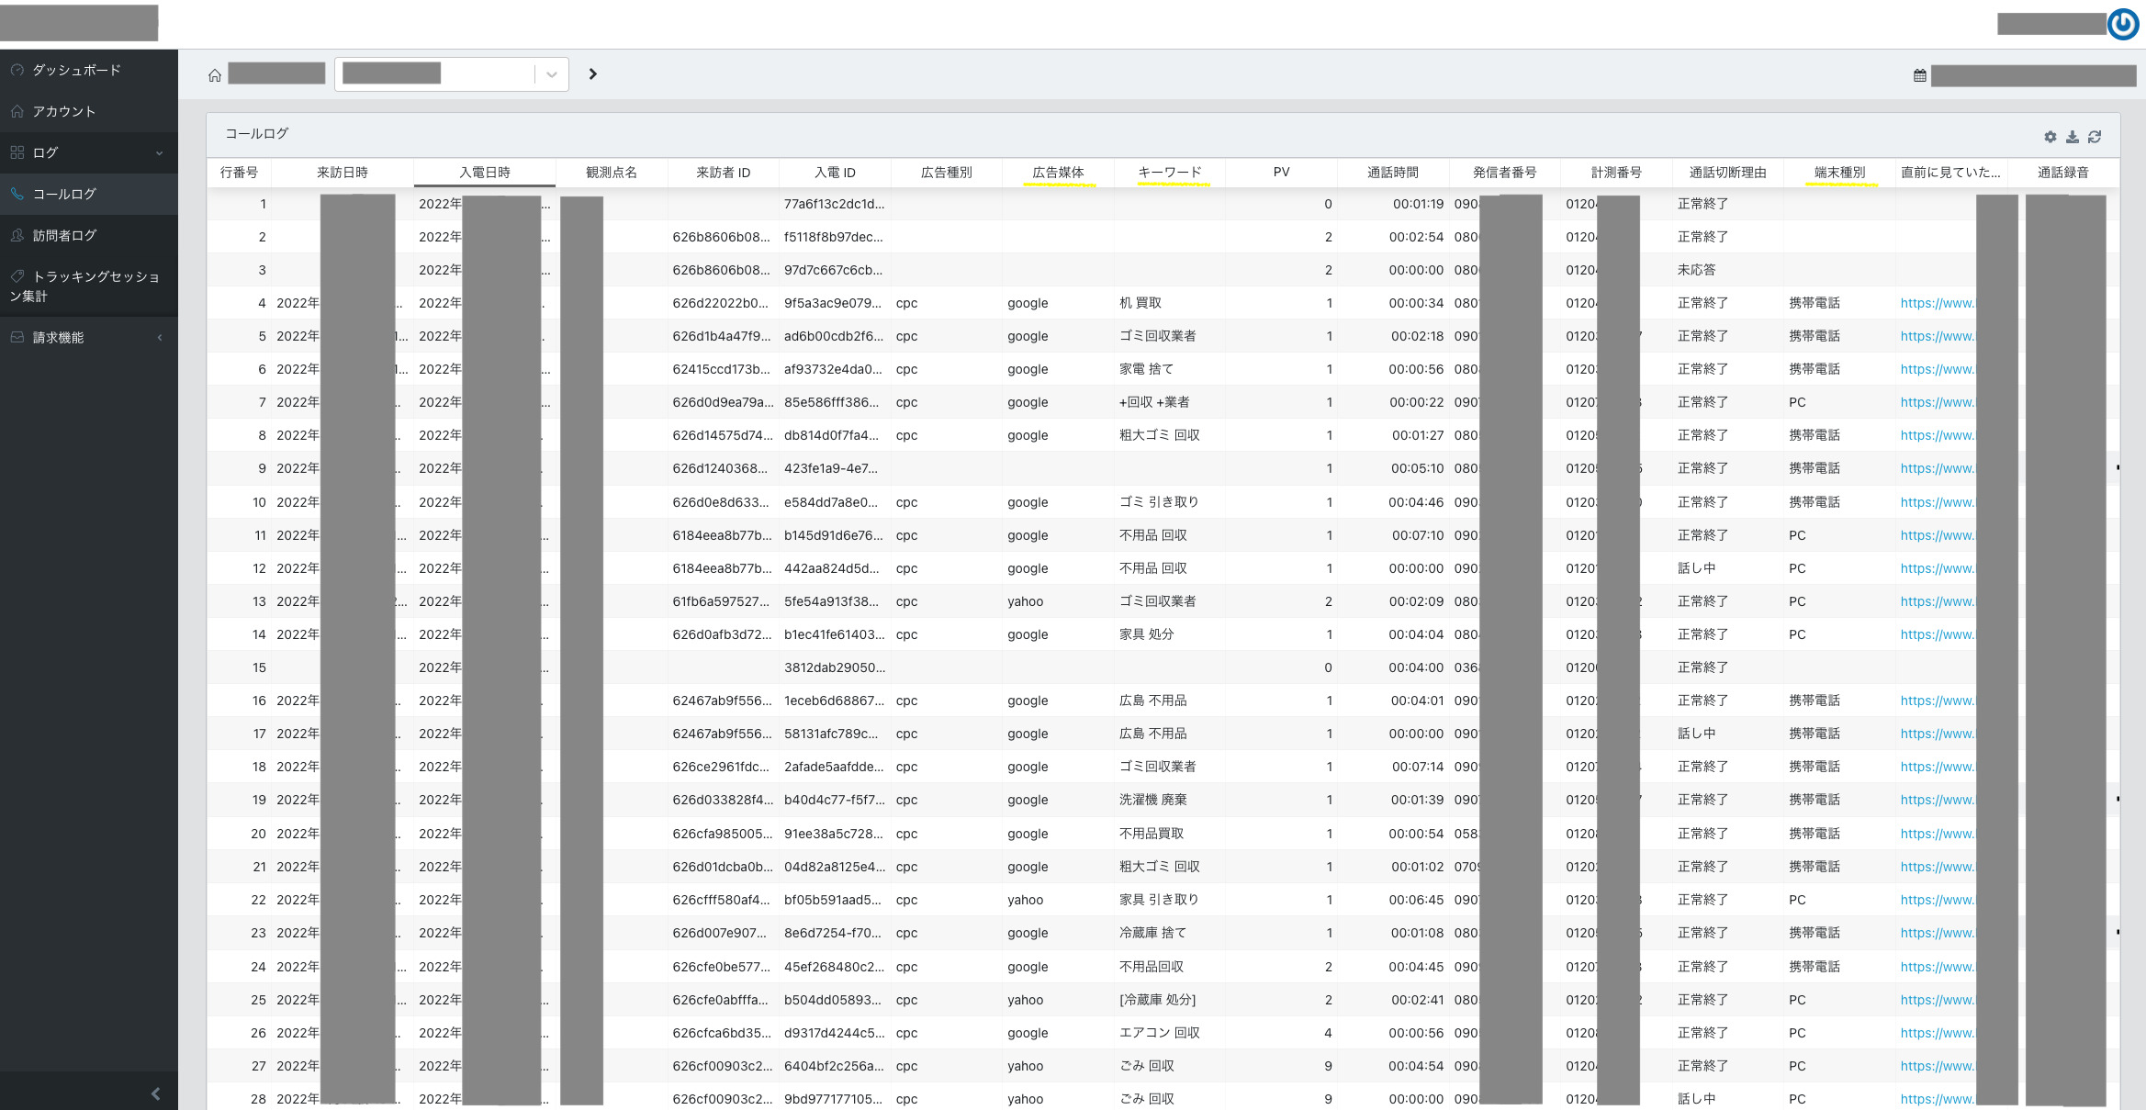
Task: Open the アカウント sidebar item
Action: point(88,111)
